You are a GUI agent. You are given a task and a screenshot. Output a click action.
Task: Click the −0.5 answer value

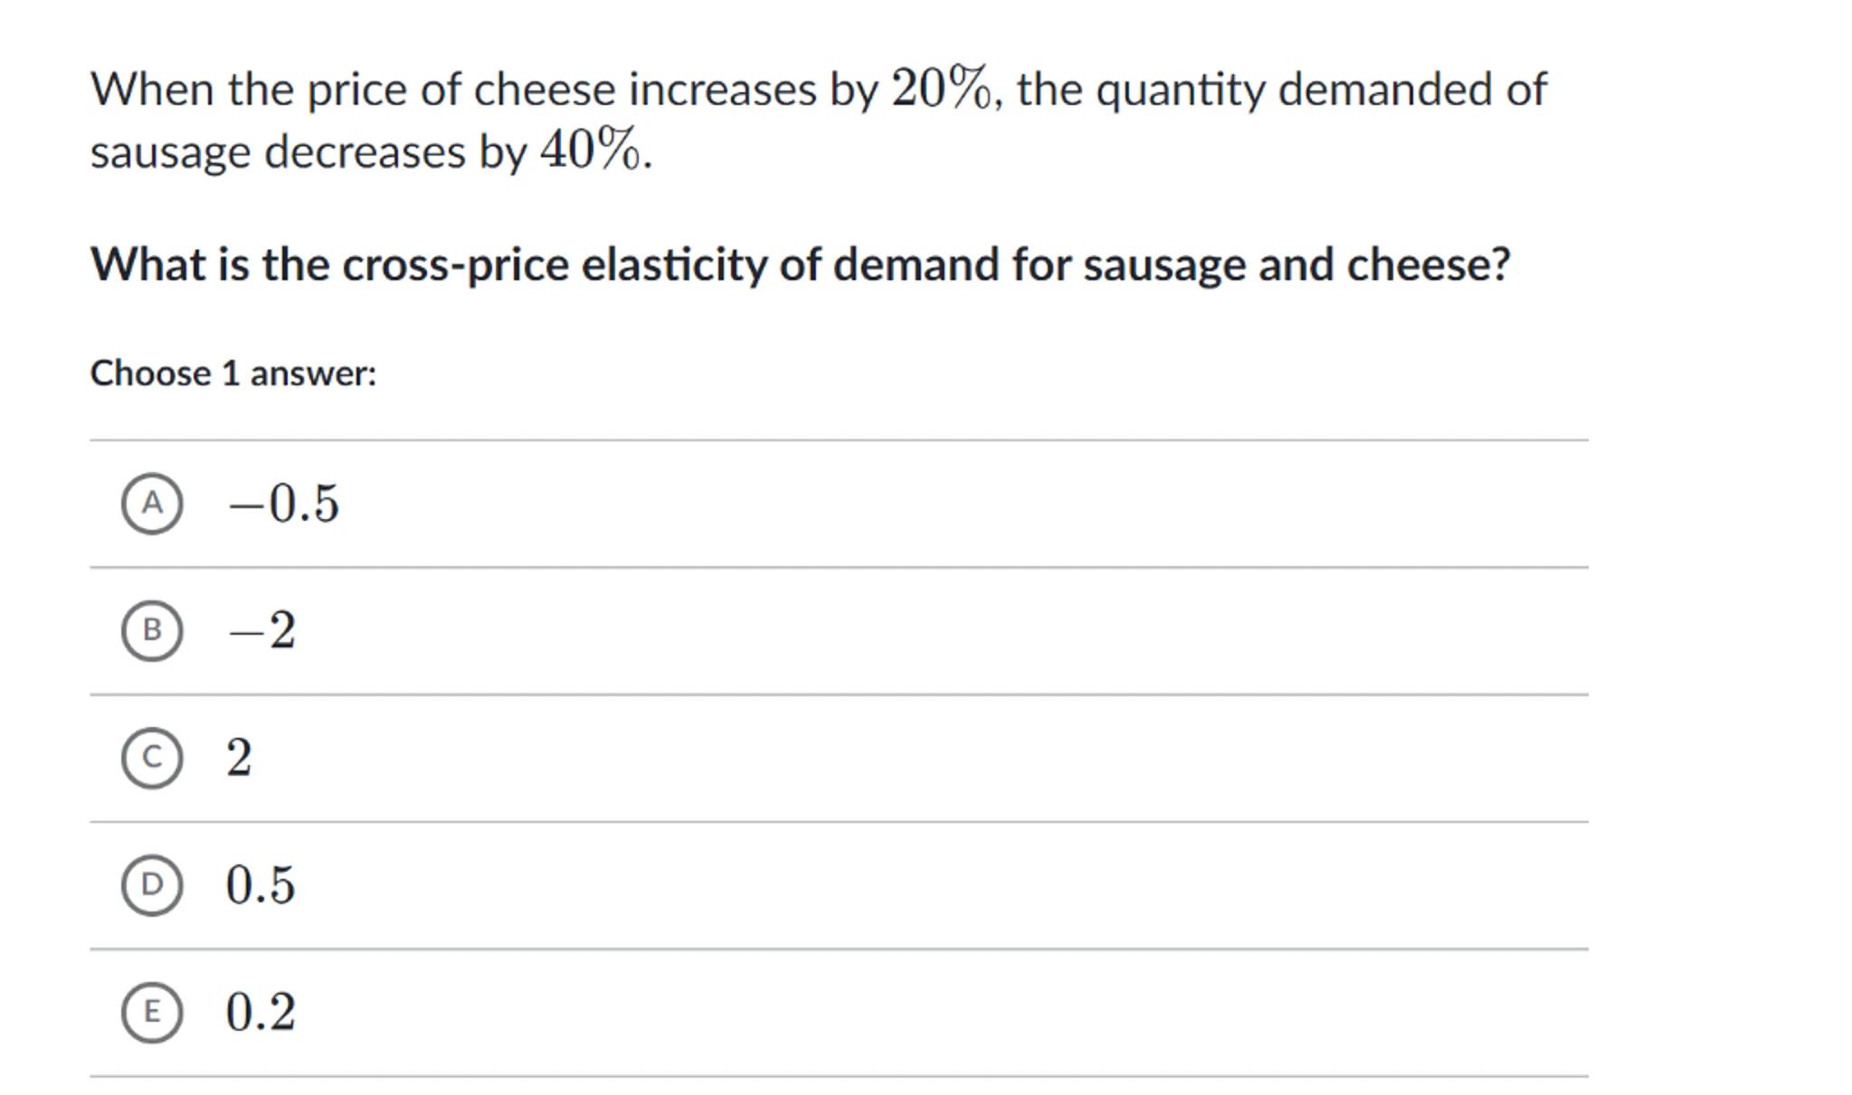coord(283,504)
